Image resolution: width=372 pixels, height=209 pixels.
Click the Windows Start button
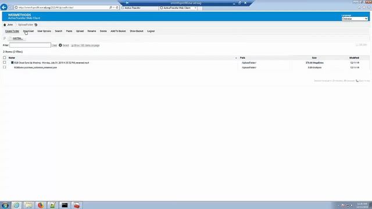coord(5,205)
